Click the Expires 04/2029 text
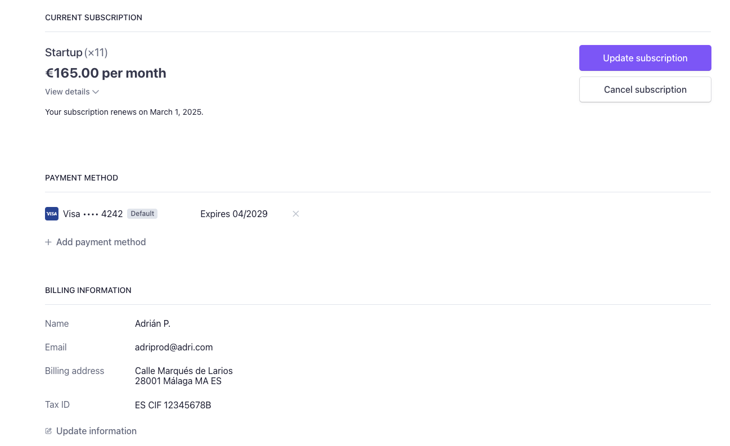Screen dimensions: 730x446 click(x=234, y=214)
